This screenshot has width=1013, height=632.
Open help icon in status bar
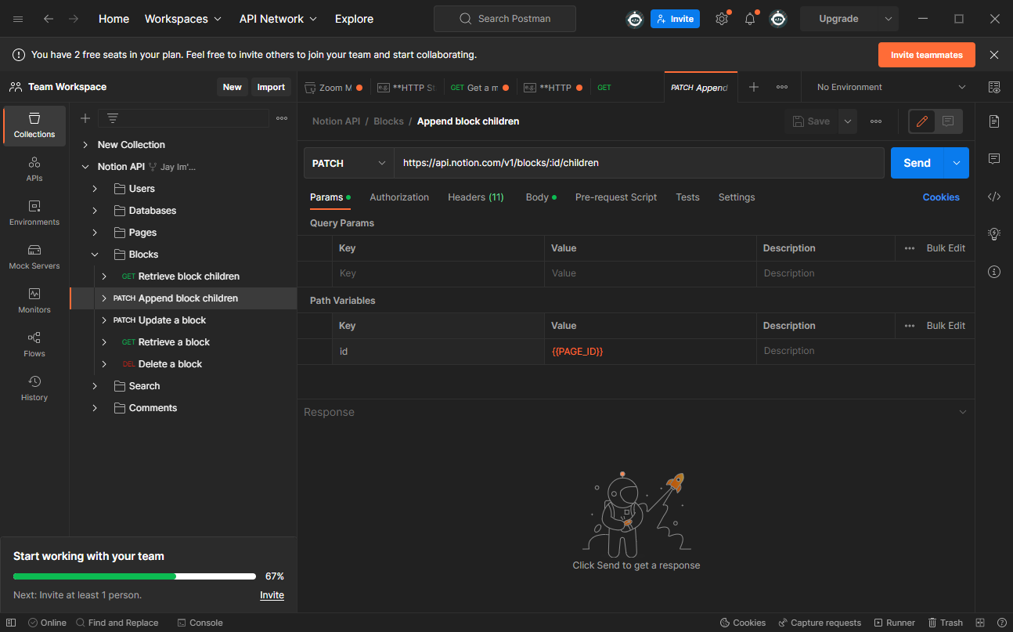[1001, 623]
